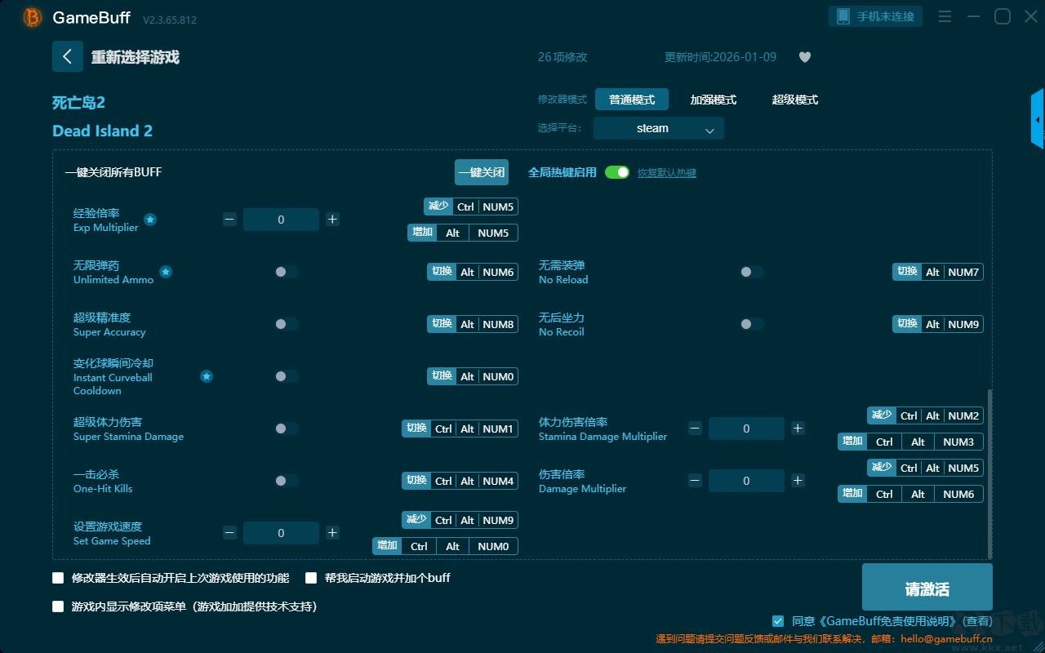Click Stamina Damage Multiplier 减少 NUM2 hotkey
The height and width of the screenshot is (653, 1045).
point(926,415)
